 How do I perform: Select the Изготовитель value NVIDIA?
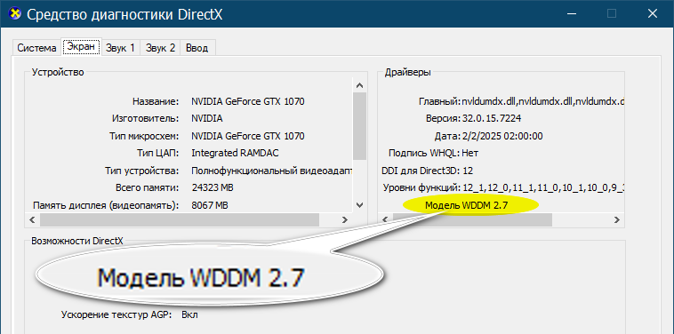coord(207,118)
